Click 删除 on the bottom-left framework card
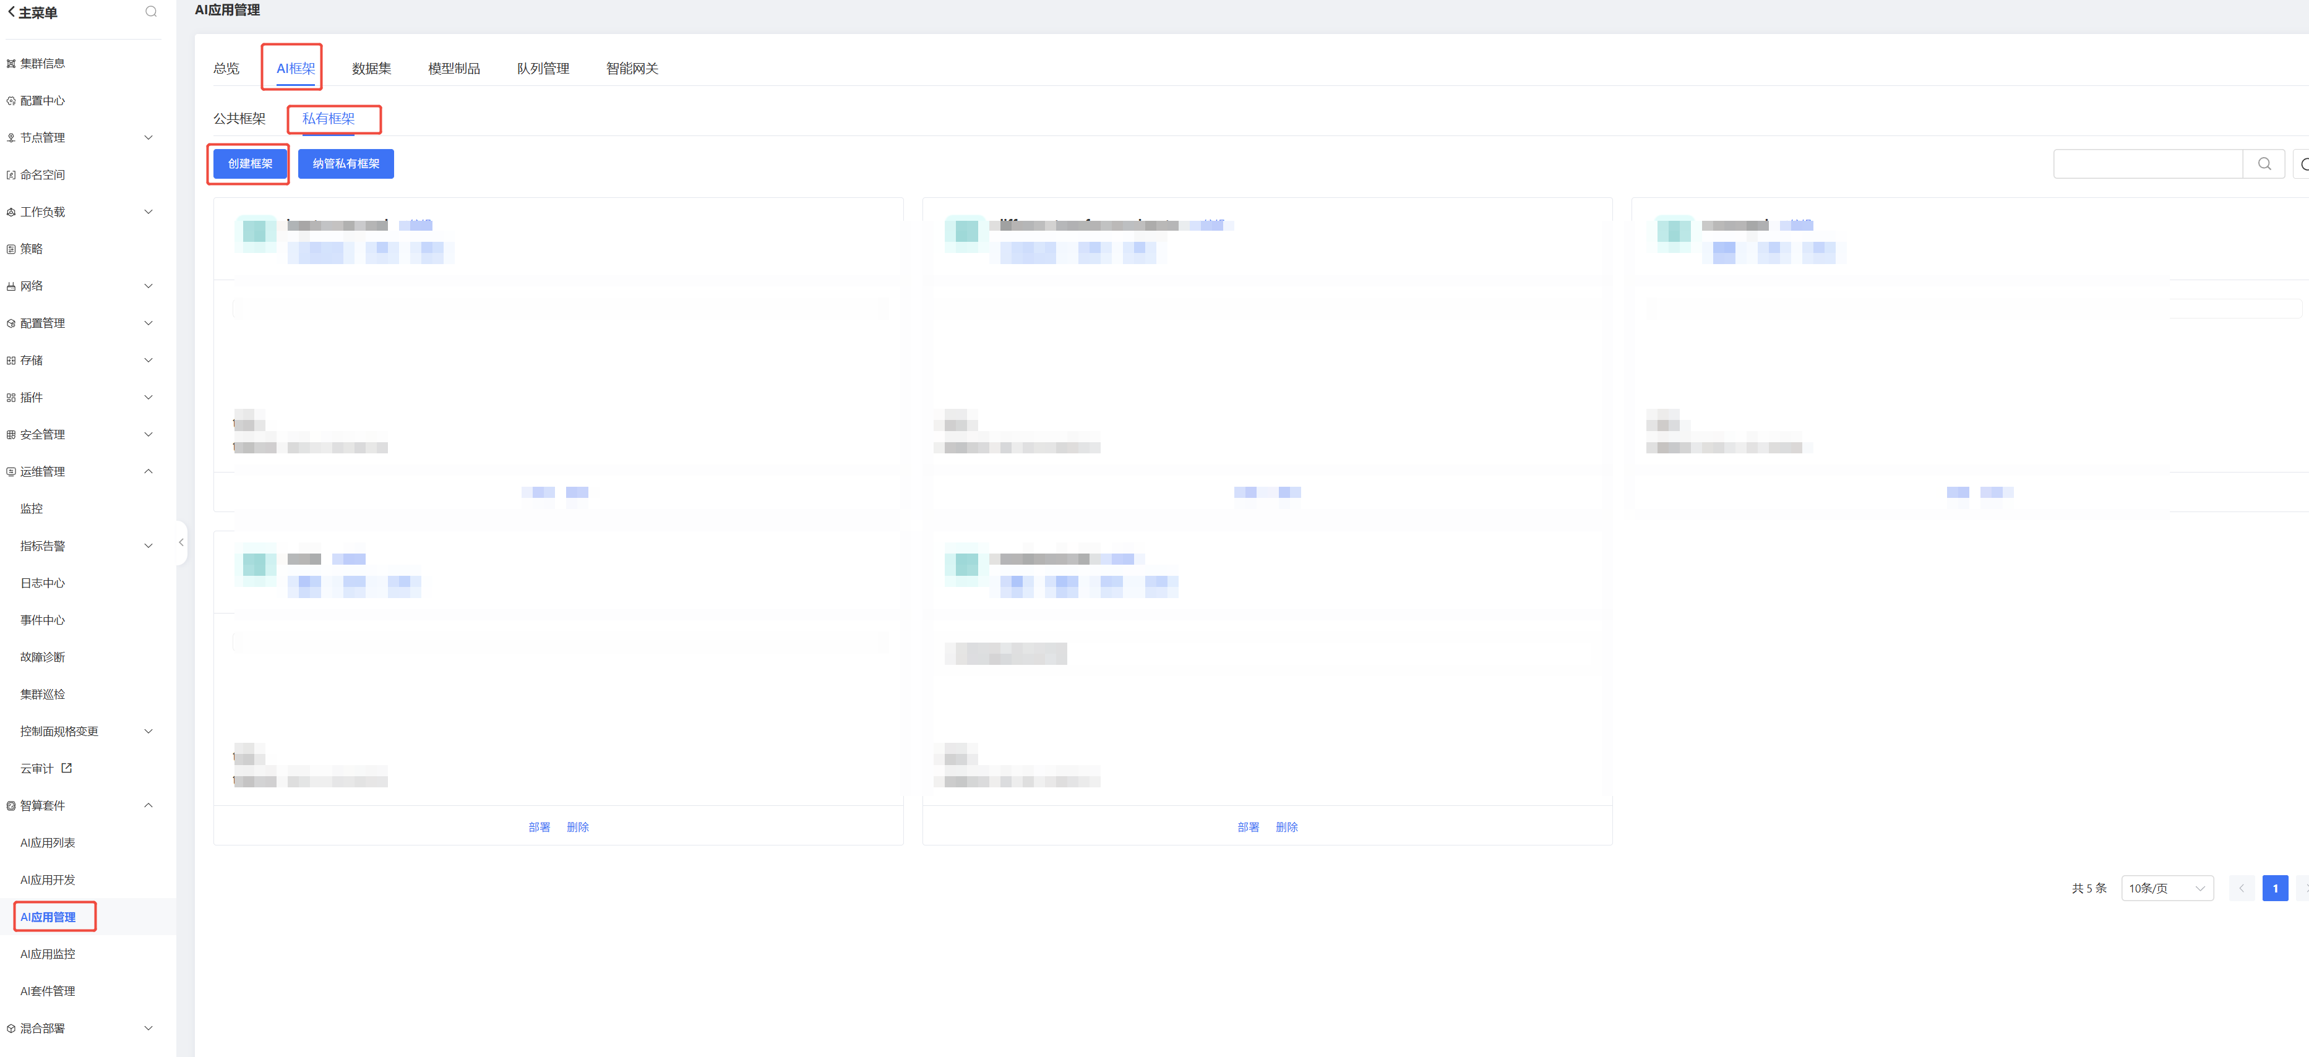The height and width of the screenshot is (1057, 2309). pos(577,827)
